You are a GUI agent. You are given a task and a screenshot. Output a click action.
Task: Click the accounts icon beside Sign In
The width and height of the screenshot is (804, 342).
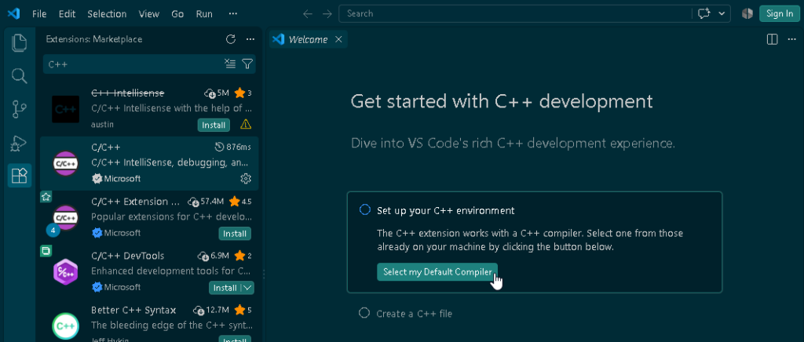747,14
